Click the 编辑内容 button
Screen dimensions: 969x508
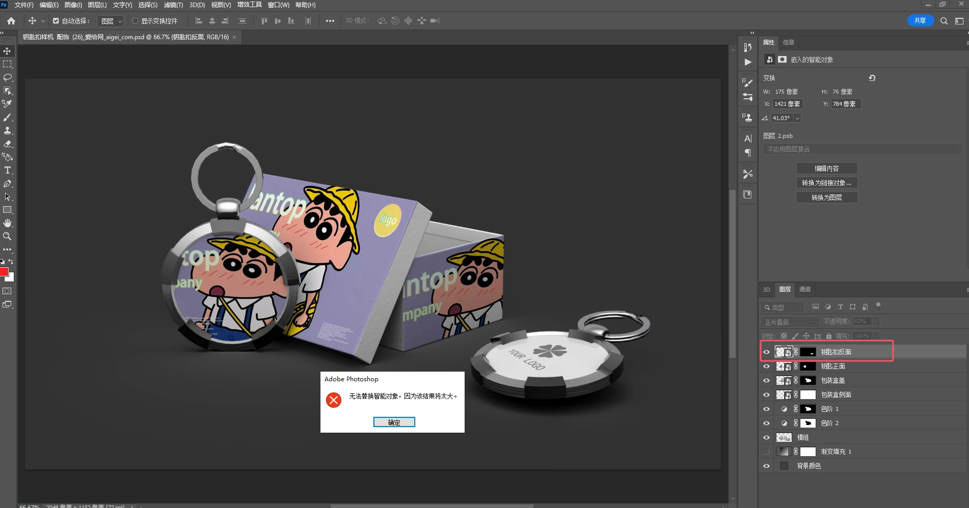(x=827, y=168)
